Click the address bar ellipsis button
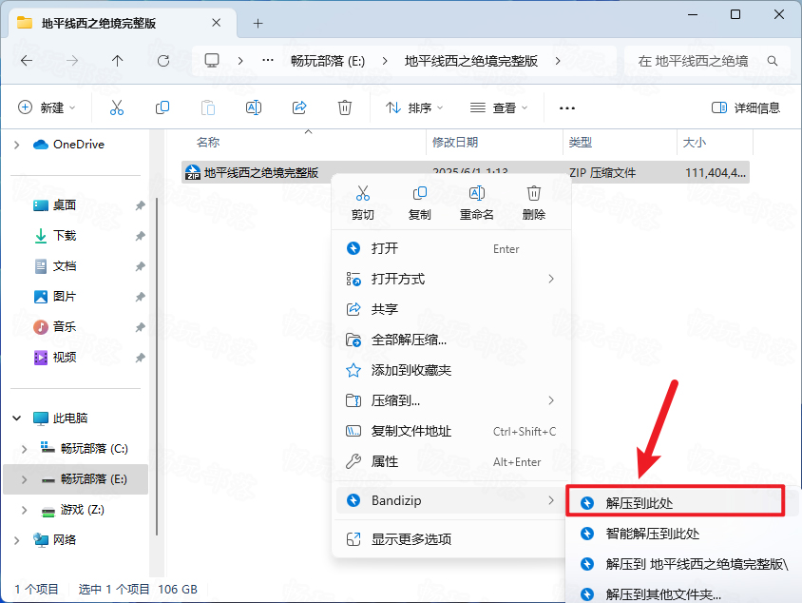The image size is (802, 603). [x=268, y=61]
